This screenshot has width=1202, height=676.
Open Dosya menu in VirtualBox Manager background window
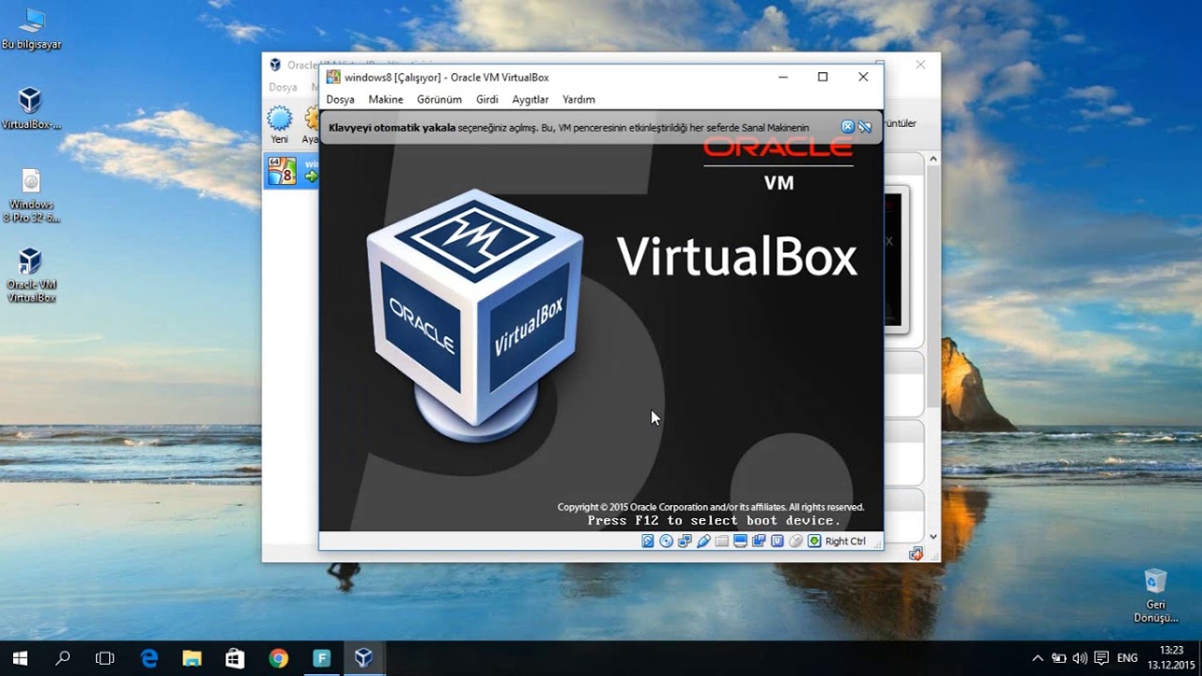(x=283, y=87)
